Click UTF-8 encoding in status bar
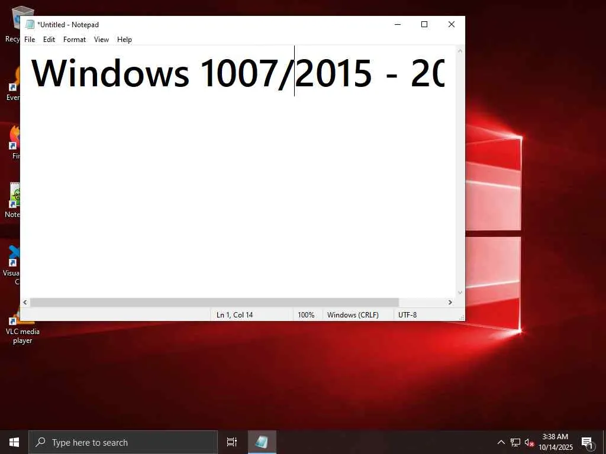Viewport: 606px width, 454px height. [x=407, y=314]
